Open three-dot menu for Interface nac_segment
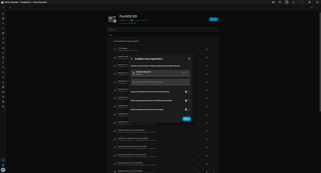 point(214,139)
